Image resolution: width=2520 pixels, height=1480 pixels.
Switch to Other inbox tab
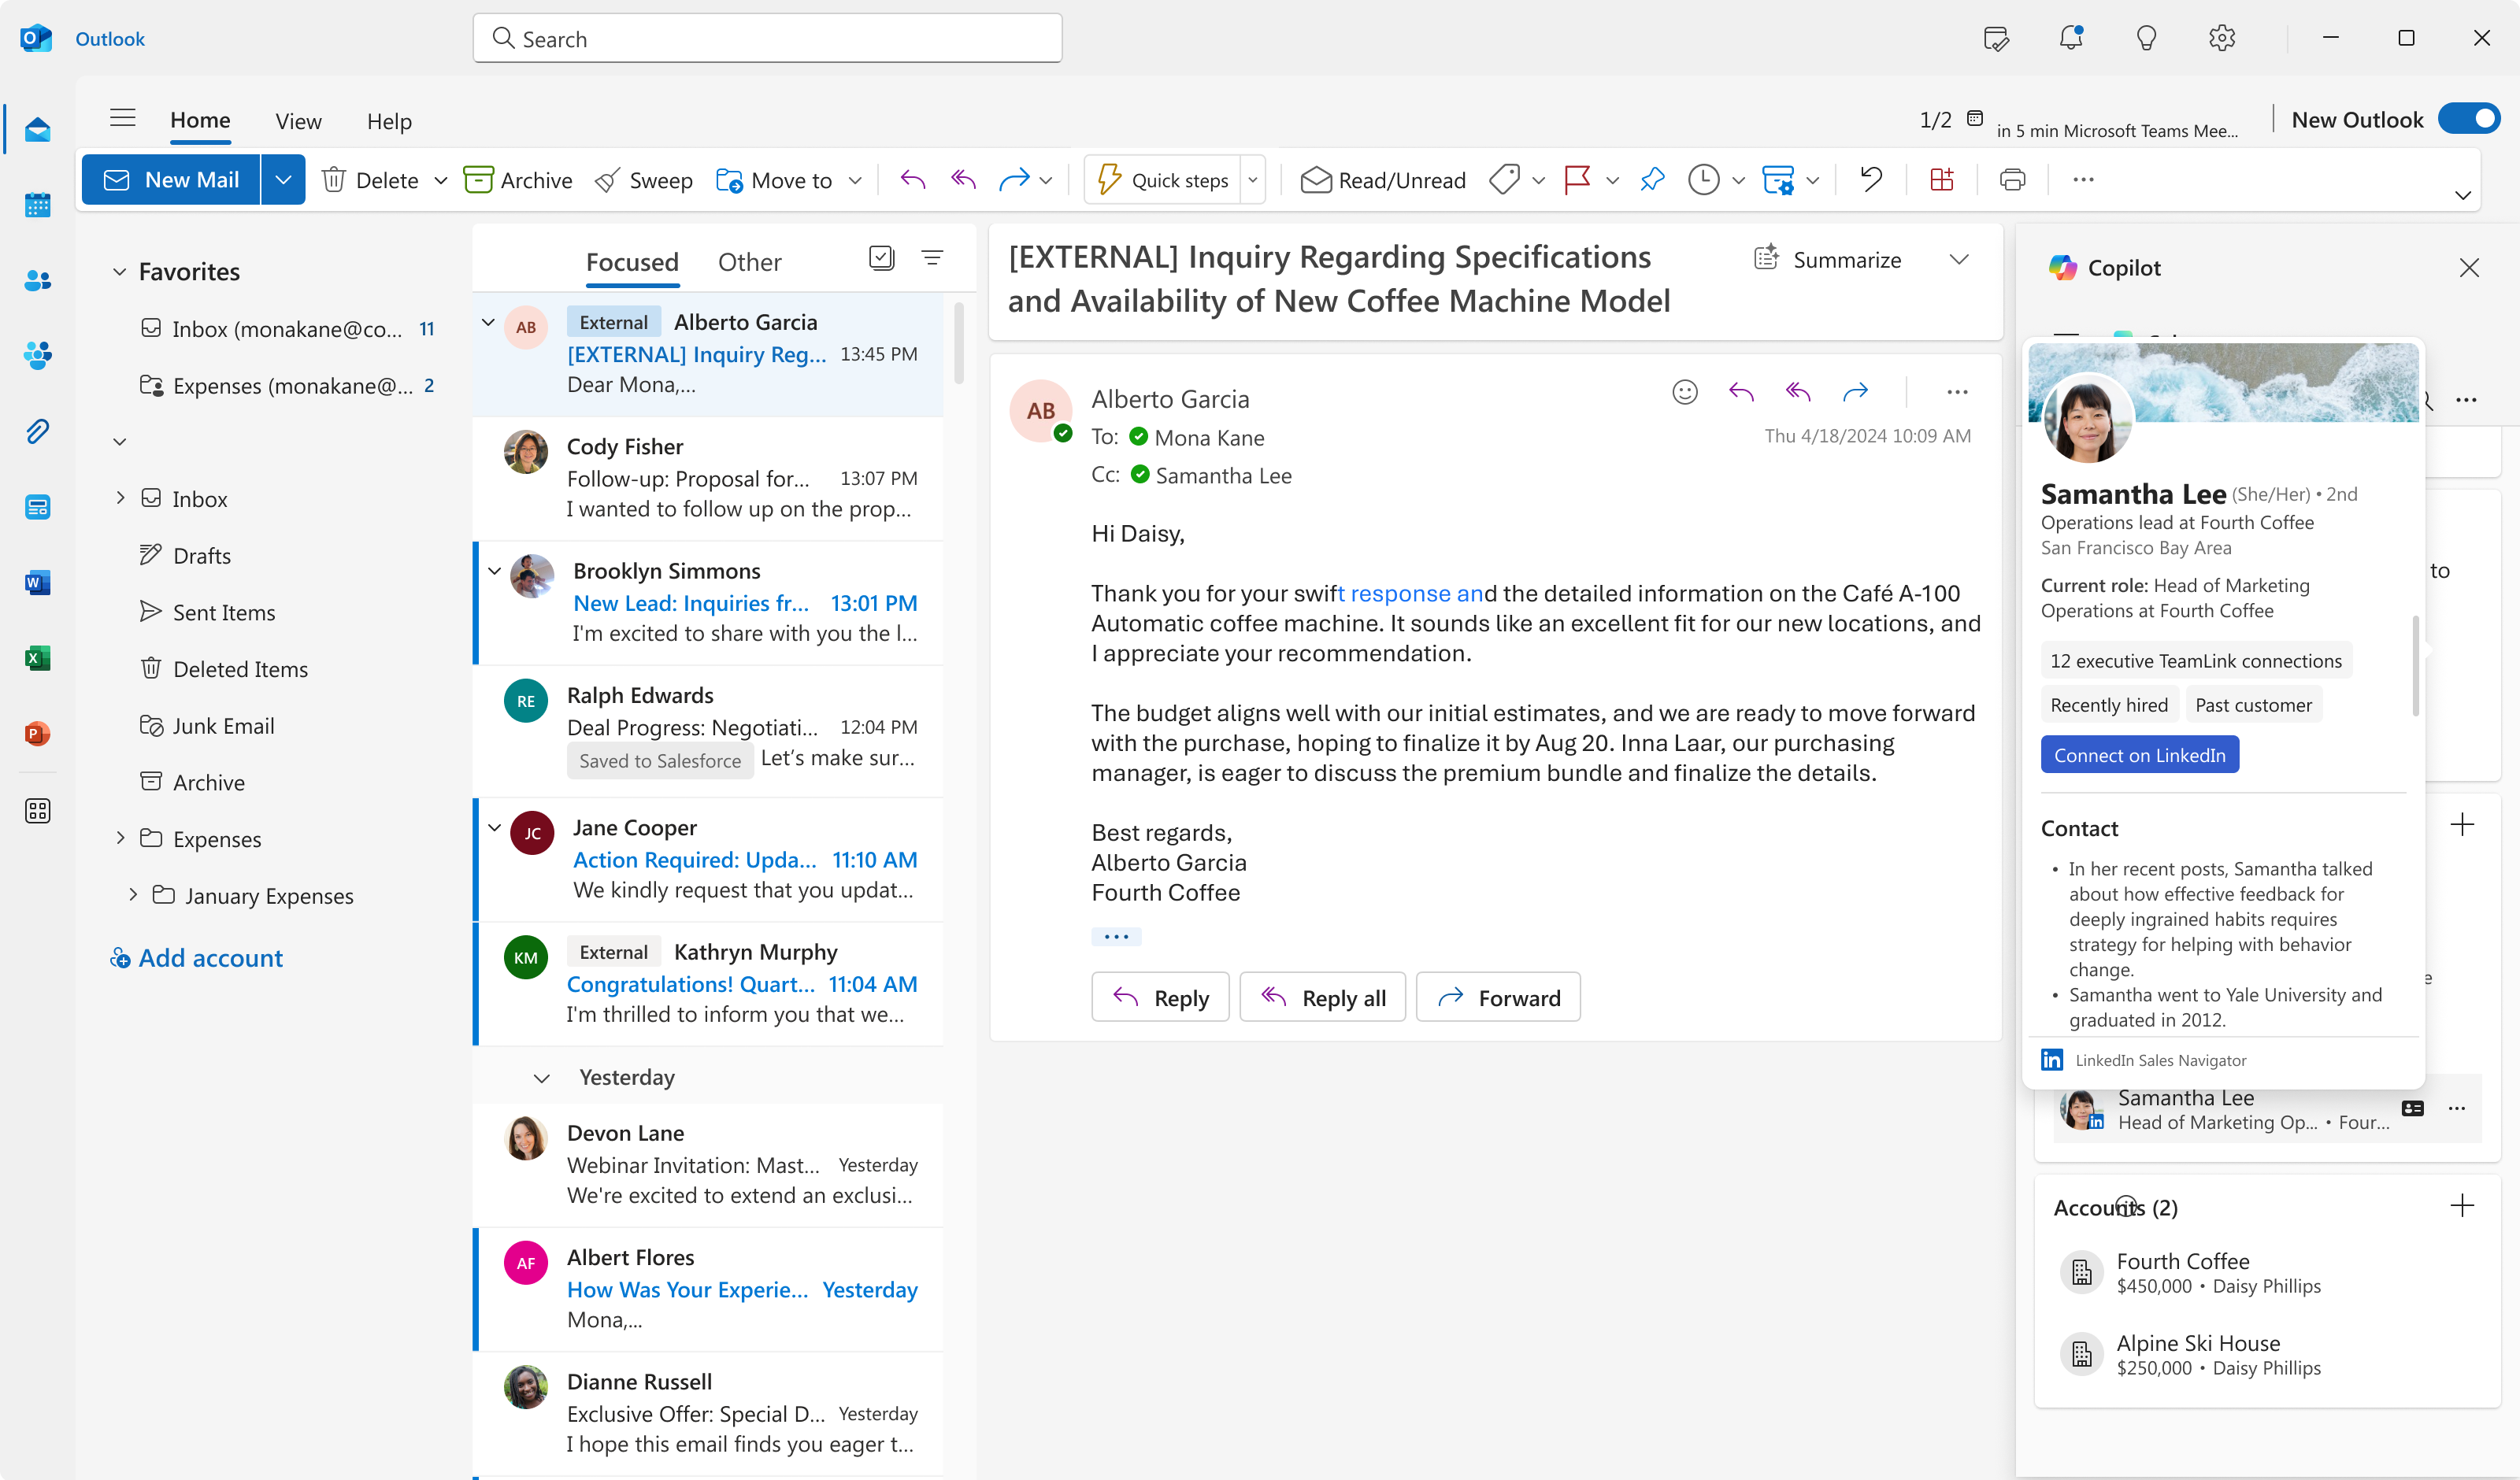[x=749, y=262]
